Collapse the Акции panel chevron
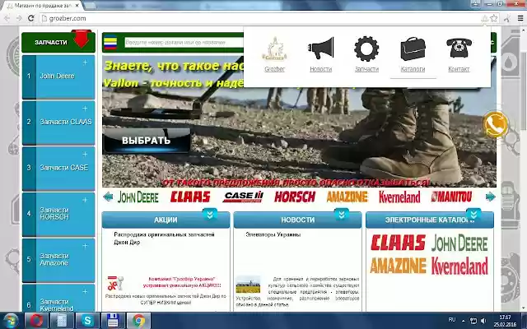Screen dimensions: 527x329 click(x=210, y=215)
